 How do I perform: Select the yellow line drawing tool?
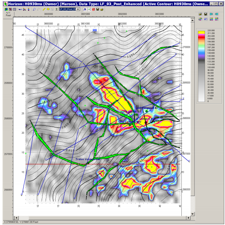click(x=44, y=9)
